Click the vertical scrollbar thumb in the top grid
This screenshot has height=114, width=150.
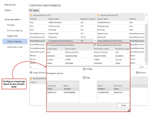pyautogui.click(x=146, y=43)
